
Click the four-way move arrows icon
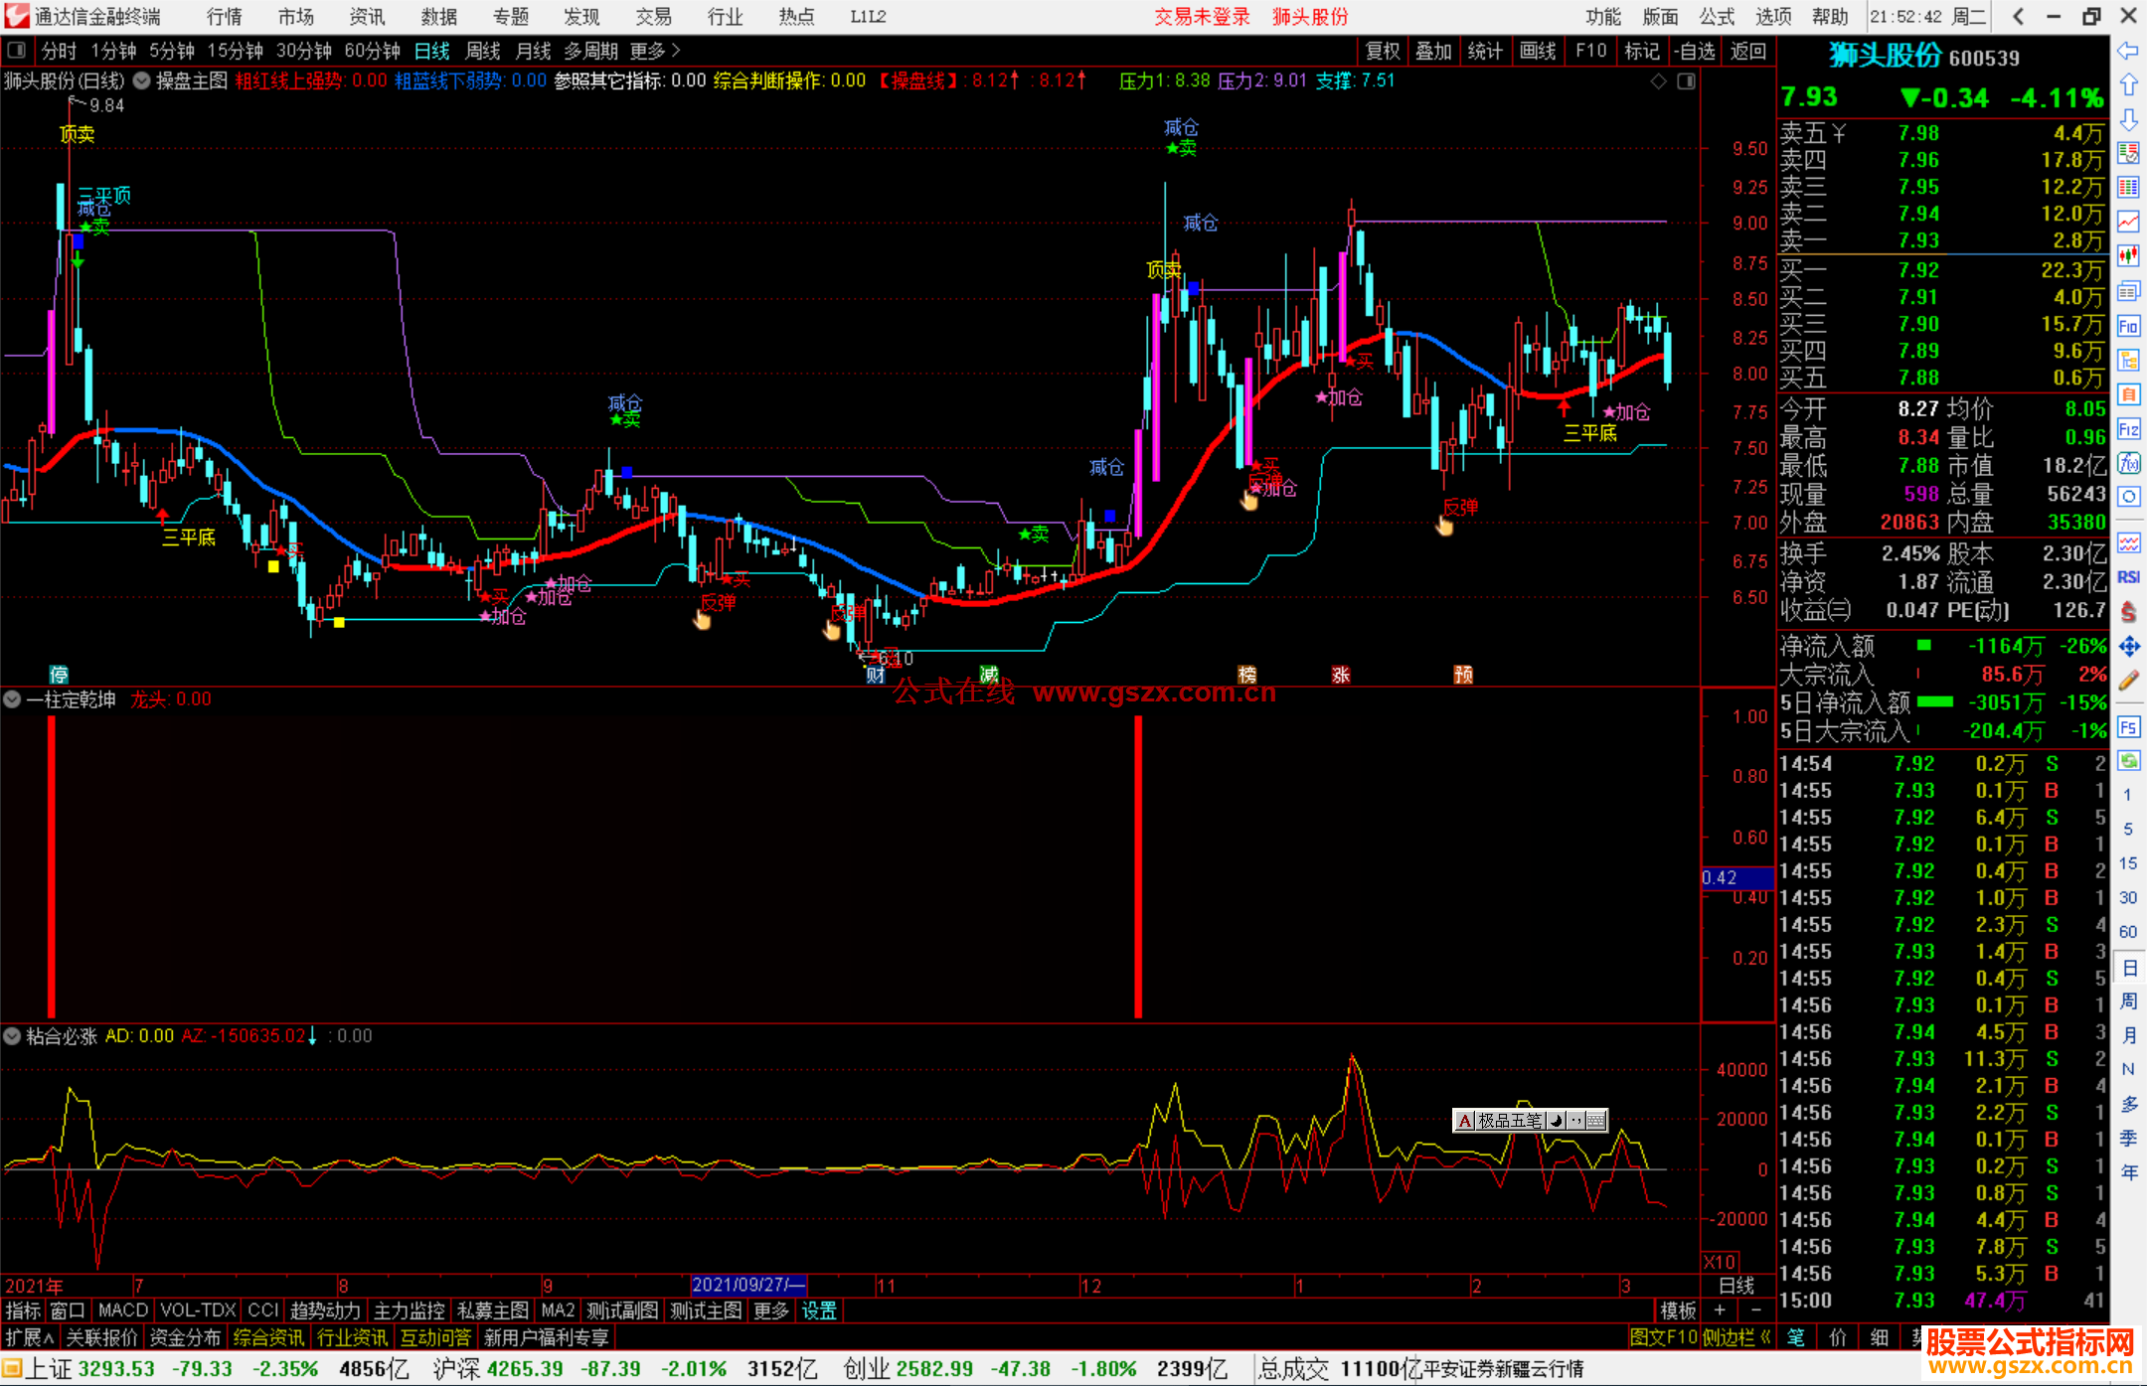pyautogui.click(x=2128, y=647)
